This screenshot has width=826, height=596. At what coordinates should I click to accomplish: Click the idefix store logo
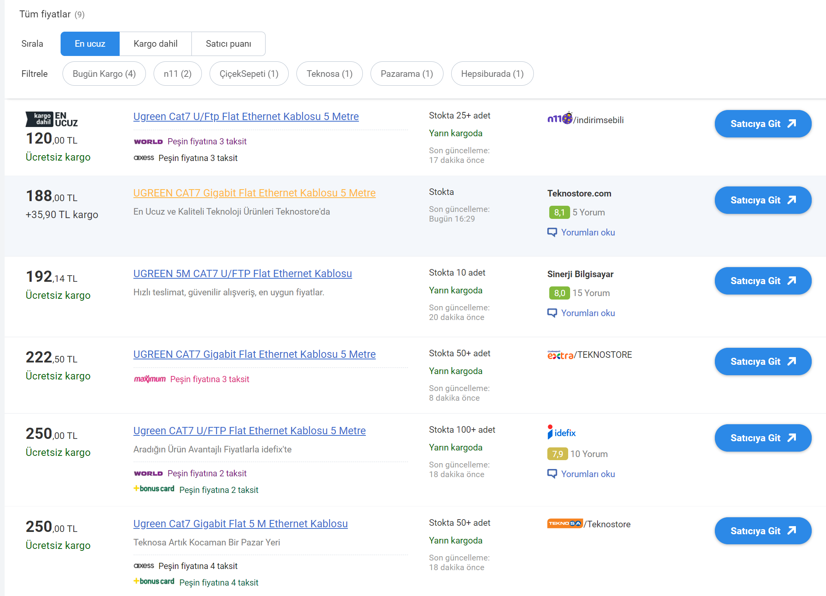[x=562, y=432]
